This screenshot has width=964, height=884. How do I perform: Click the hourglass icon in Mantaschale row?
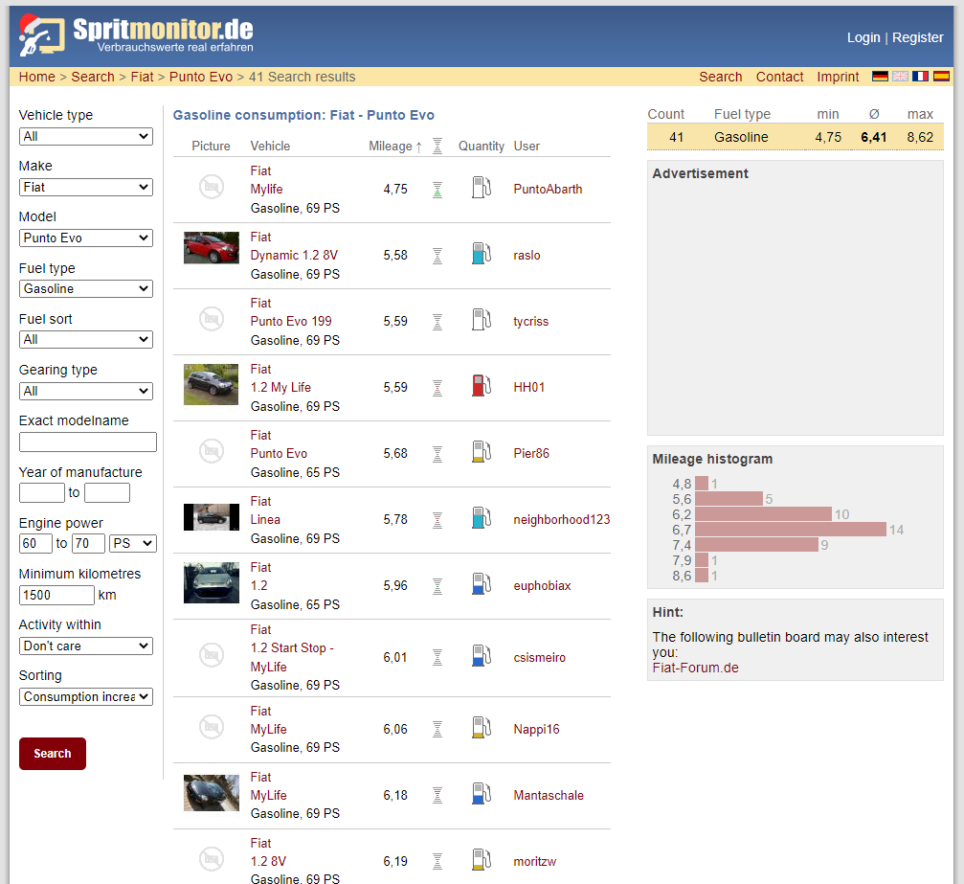tap(437, 796)
